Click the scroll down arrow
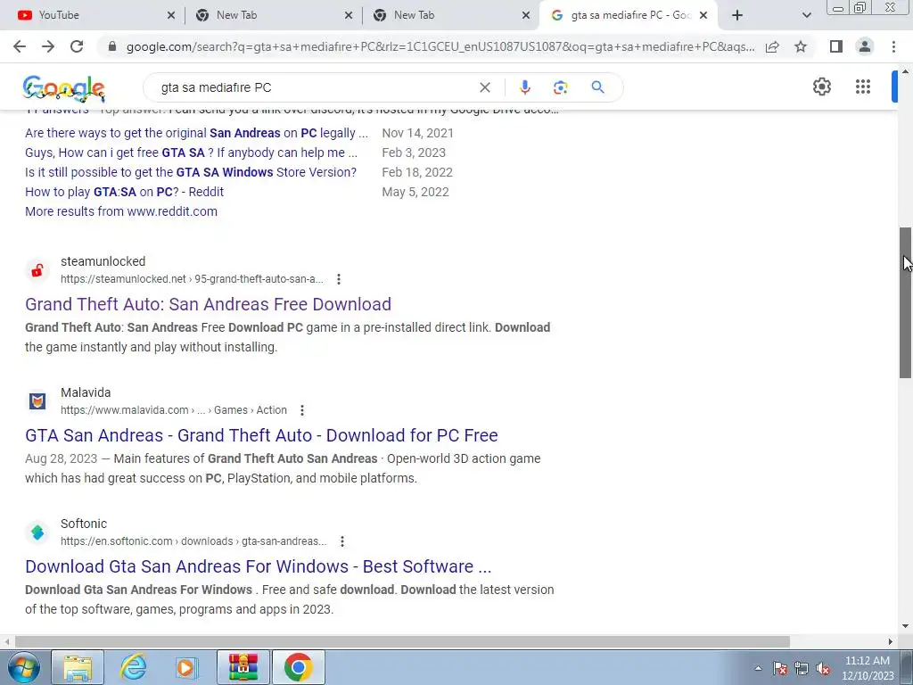 (906, 627)
